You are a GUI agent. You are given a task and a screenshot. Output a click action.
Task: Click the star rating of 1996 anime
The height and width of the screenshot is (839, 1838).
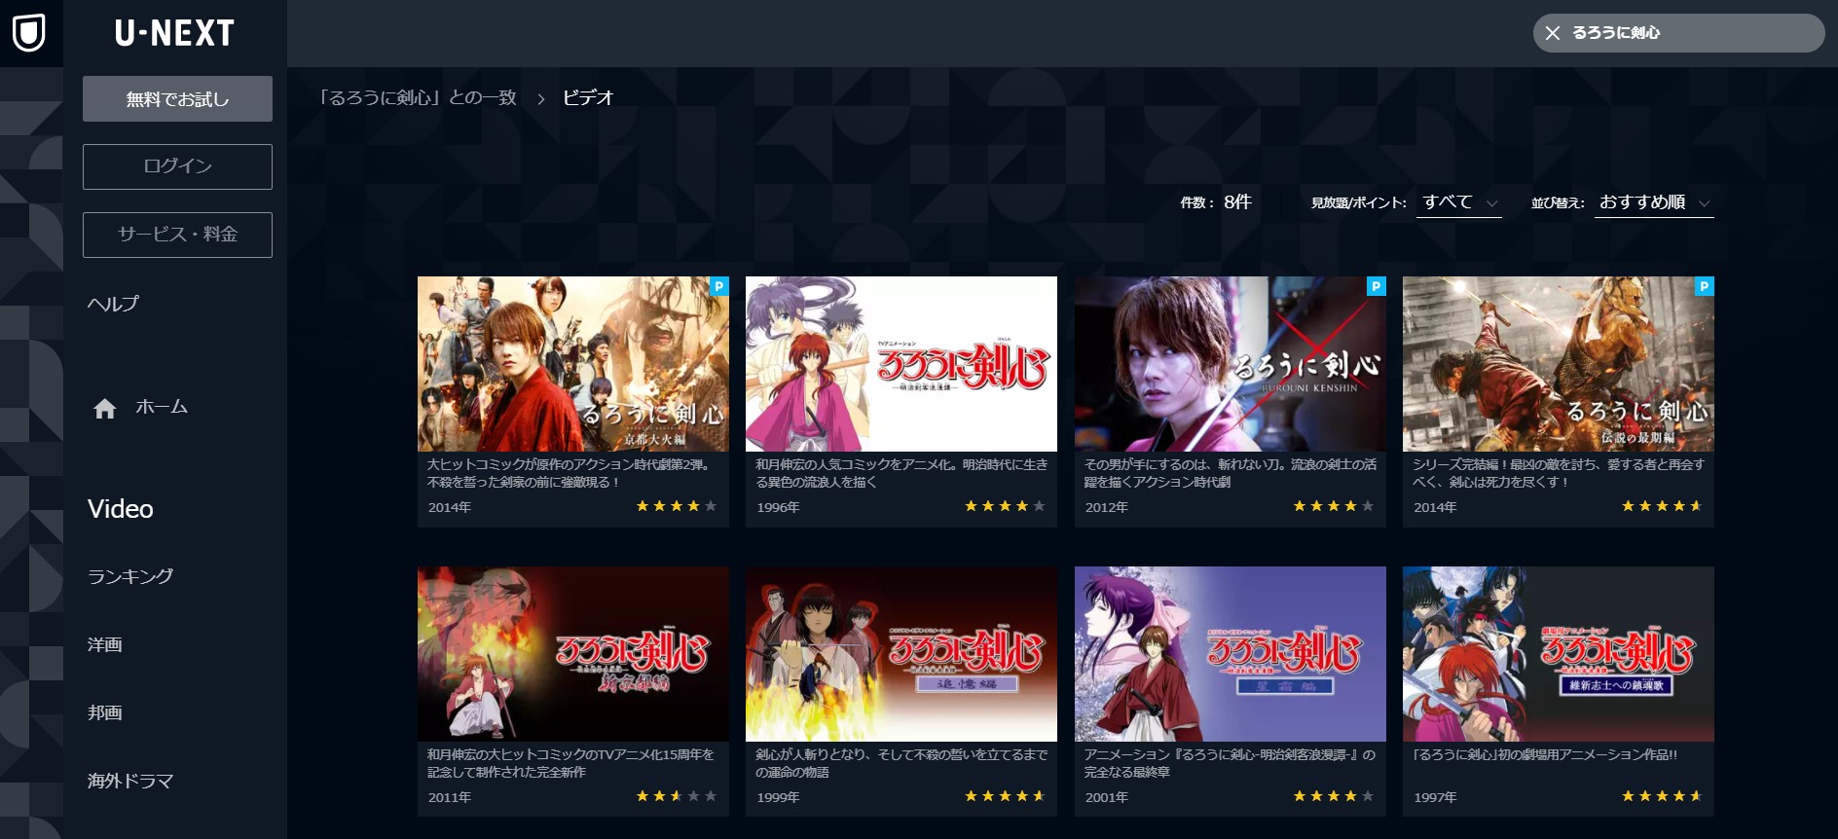click(x=1005, y=506)
